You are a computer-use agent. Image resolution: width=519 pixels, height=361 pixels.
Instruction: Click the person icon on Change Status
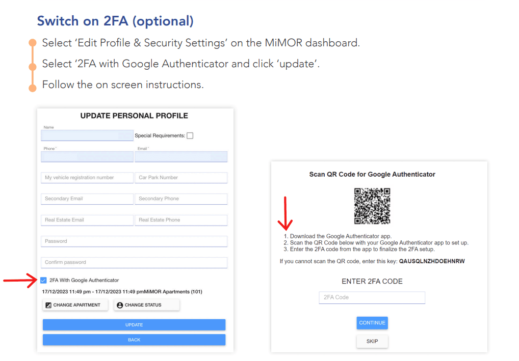[120, 305]
